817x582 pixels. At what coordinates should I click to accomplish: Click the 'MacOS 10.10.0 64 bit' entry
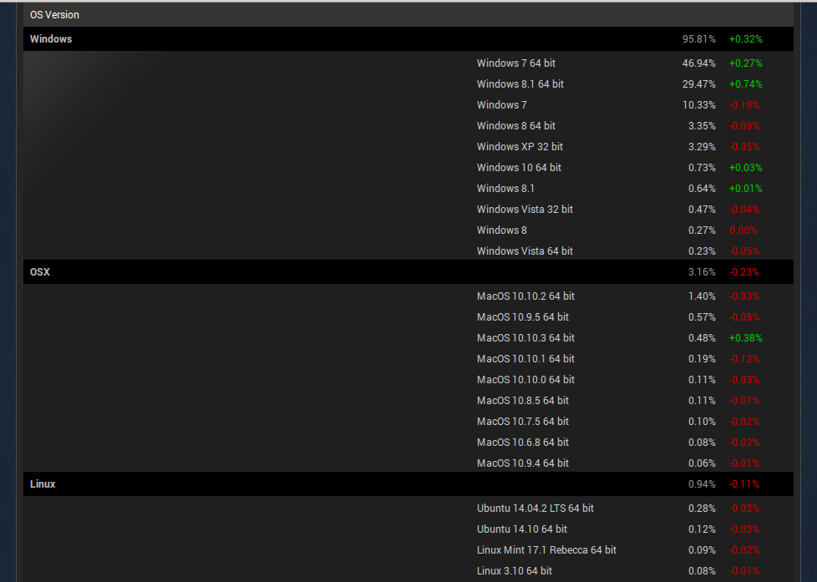[x=525, y=379]
